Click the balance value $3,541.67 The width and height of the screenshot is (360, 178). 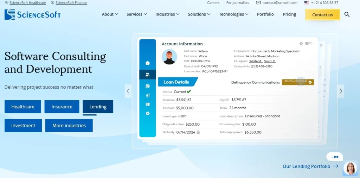(x=184, y=100)
